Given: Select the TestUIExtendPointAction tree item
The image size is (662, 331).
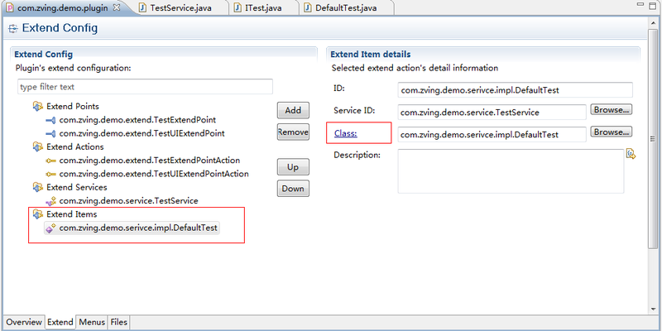Looking at the screenshot, I should [154, 174].
